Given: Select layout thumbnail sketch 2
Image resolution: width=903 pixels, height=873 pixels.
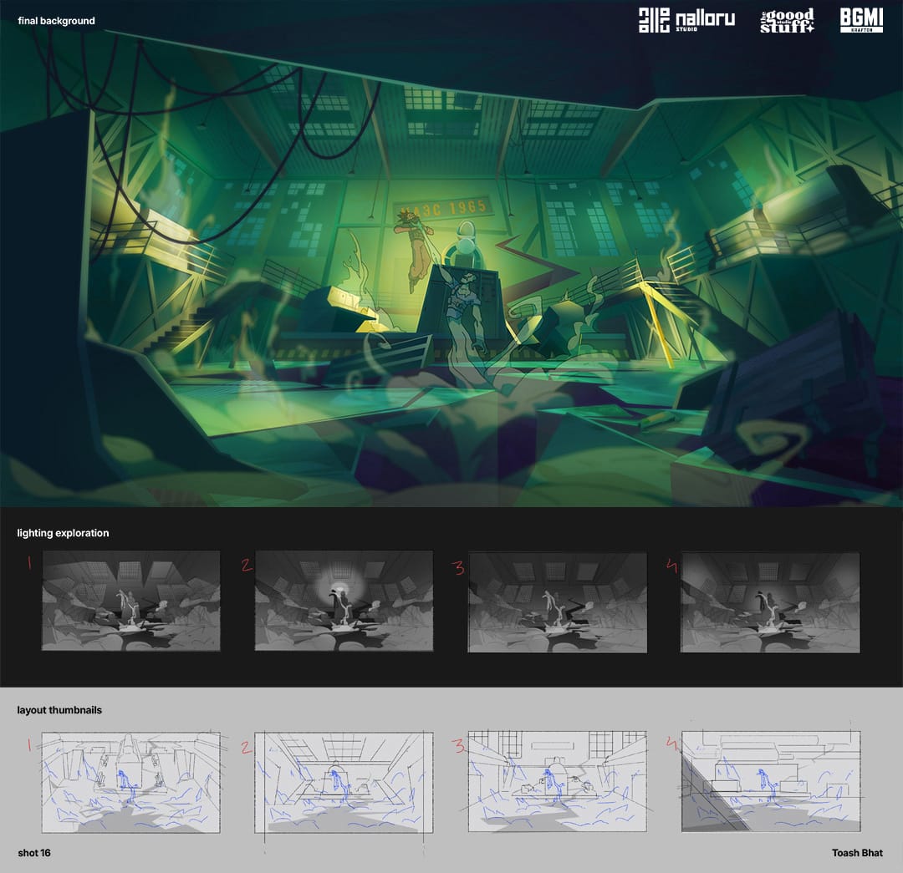Looking at the screenshot, I should pos(344,782).
